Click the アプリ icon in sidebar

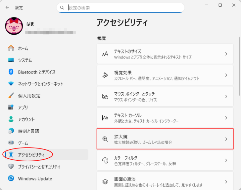click(11, 107)
